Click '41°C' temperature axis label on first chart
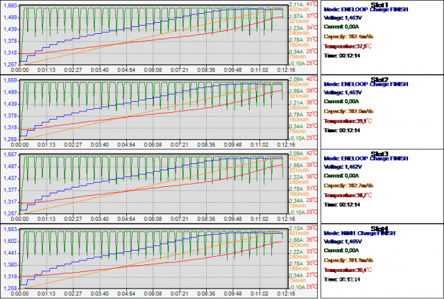The height and width of the screenshot is (299, 444). click(x=311, y=4)
